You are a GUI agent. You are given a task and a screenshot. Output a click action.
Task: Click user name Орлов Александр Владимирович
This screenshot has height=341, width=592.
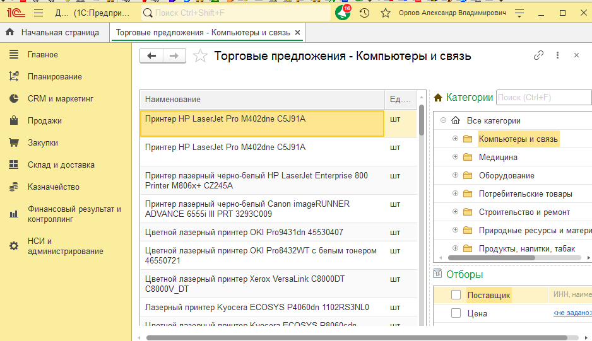click(x=453, y=13)
